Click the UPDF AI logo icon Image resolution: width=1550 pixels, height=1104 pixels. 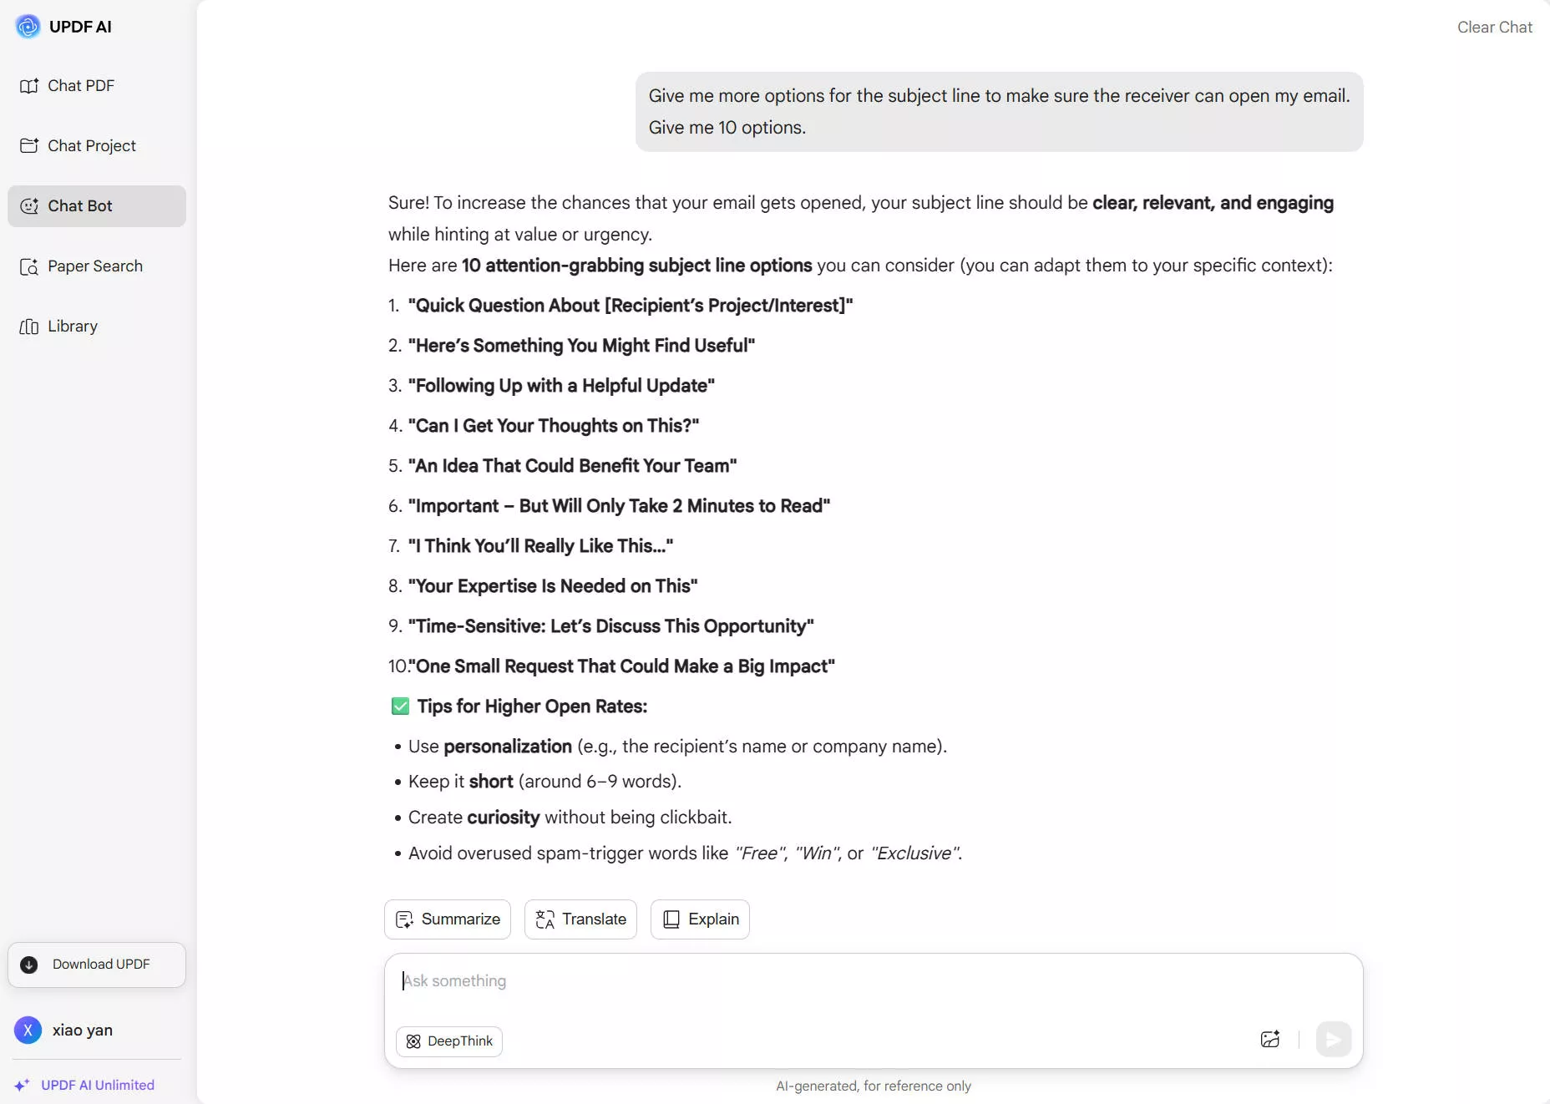tap(28, 27)
